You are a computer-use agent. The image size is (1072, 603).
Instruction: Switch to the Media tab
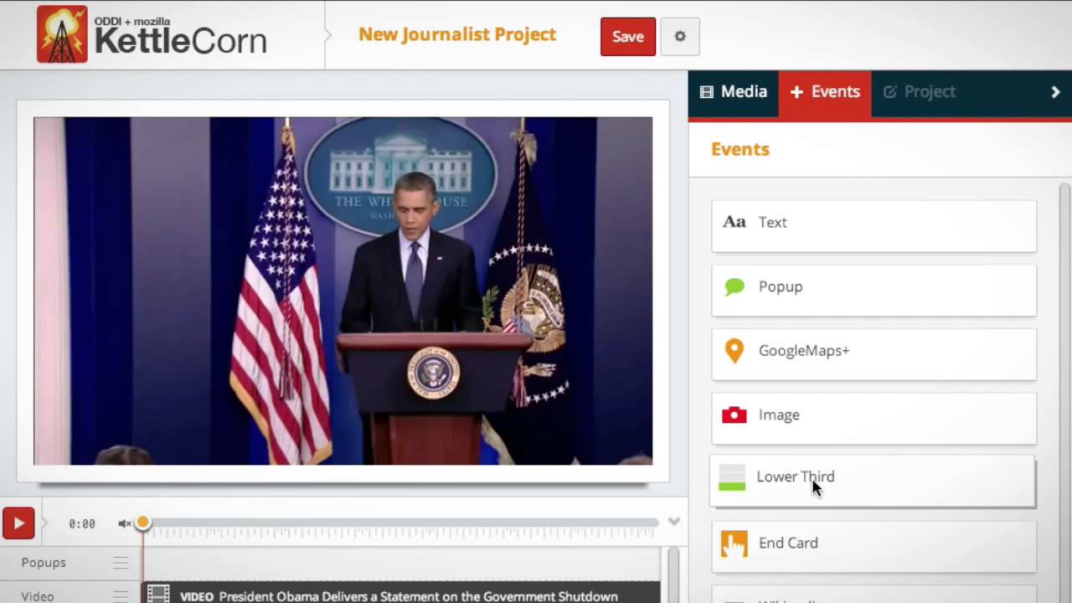coord(733,92)
